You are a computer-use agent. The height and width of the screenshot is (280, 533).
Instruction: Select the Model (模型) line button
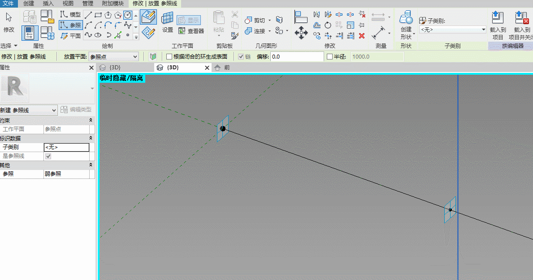pos(71,15)
